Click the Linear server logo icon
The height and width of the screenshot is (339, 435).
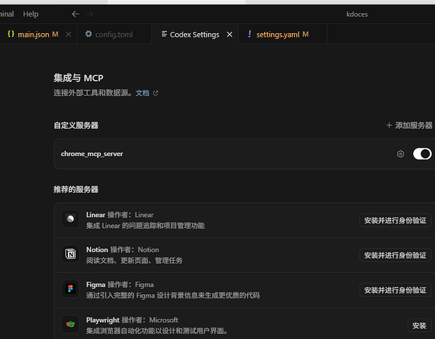71,219
